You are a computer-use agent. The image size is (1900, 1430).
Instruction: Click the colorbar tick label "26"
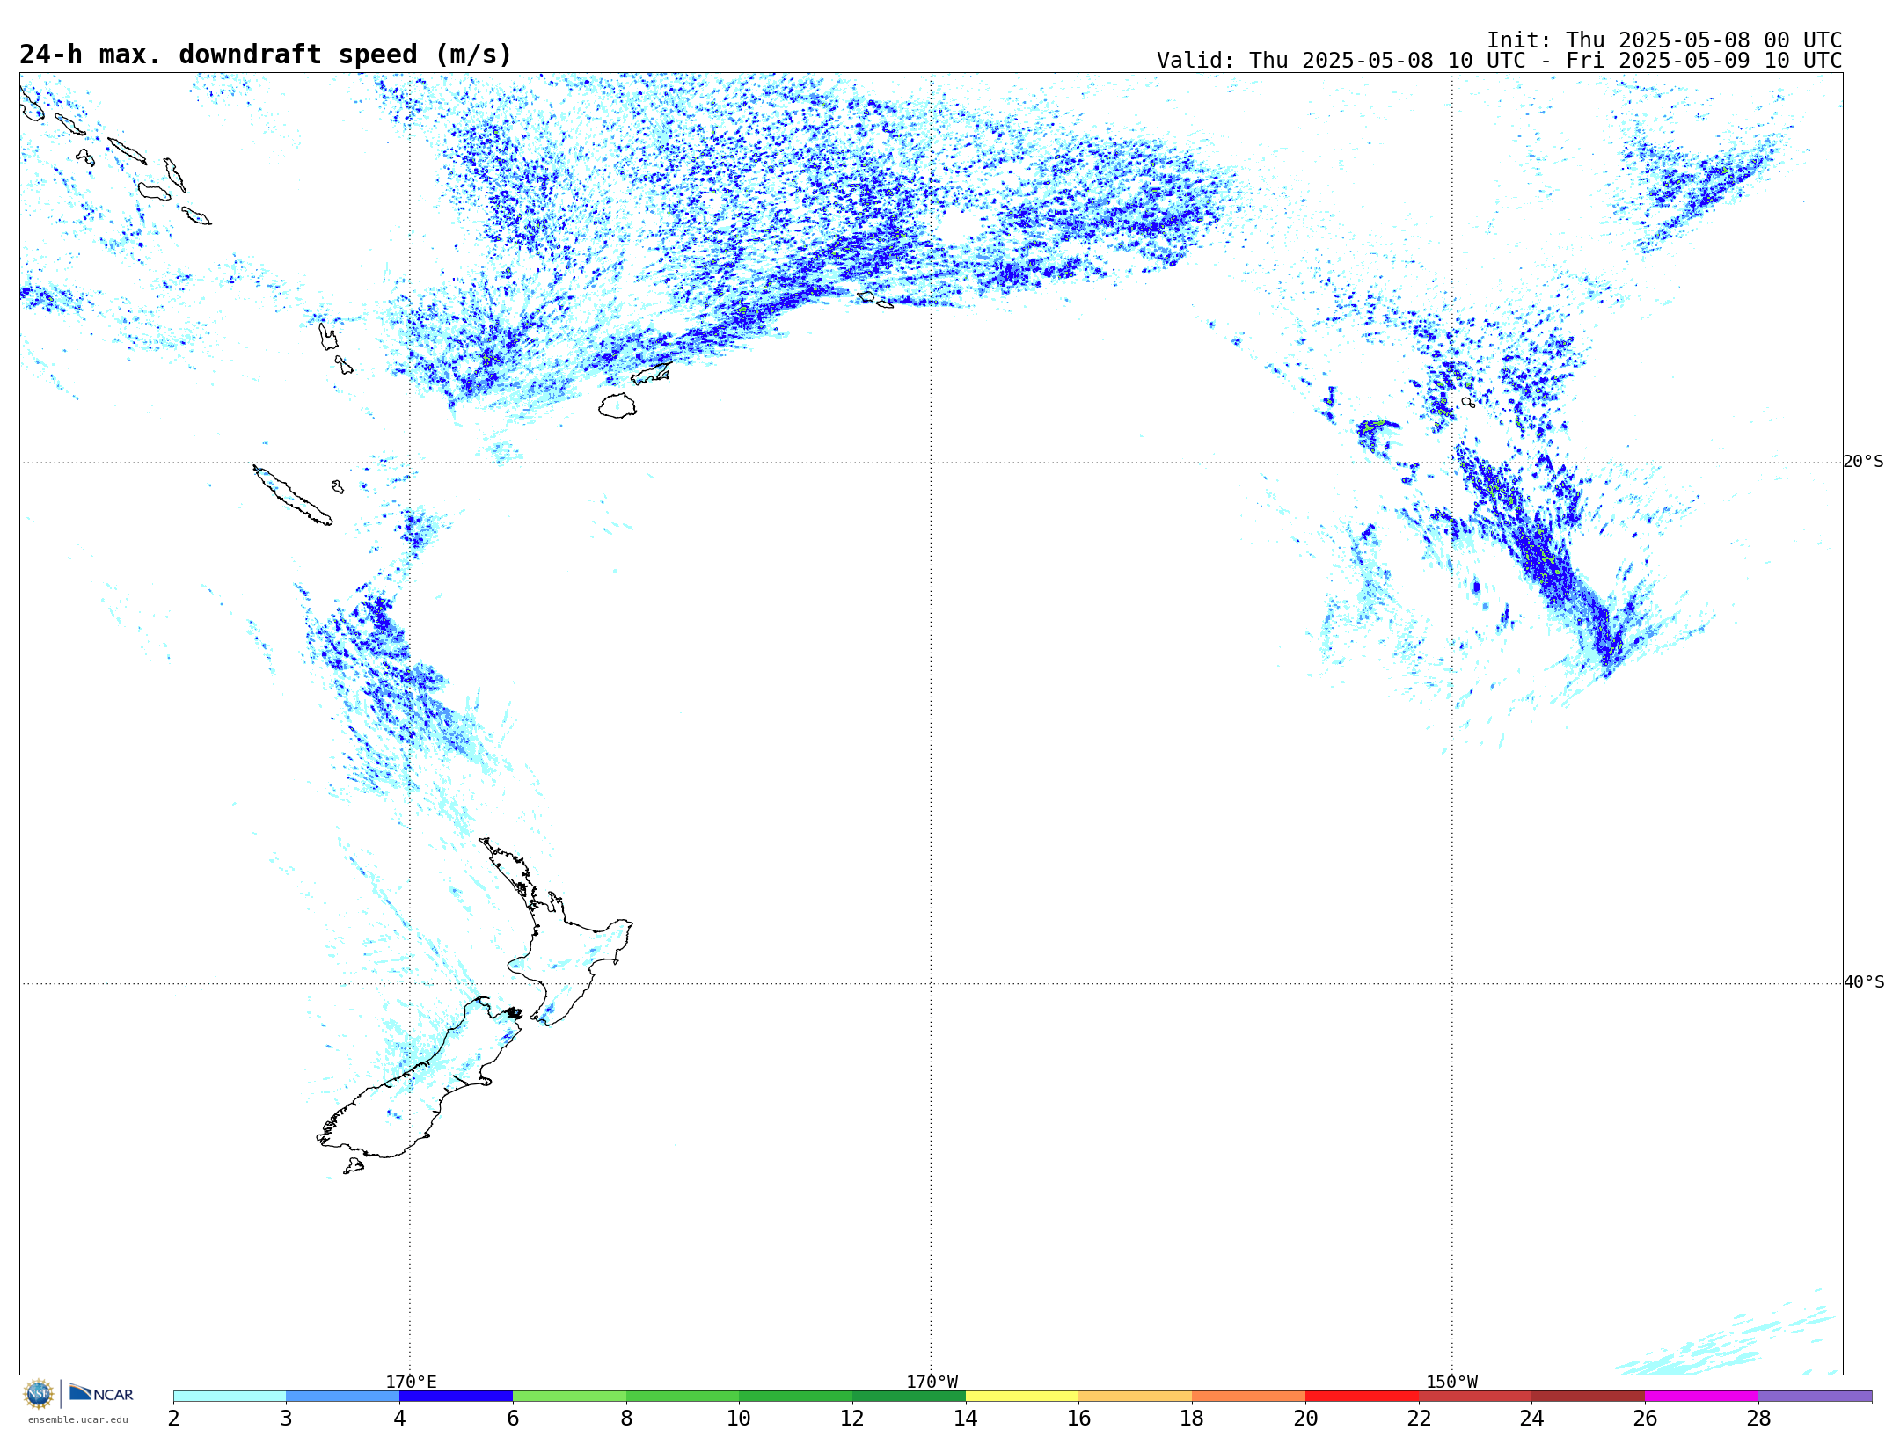point(1645,1418)
